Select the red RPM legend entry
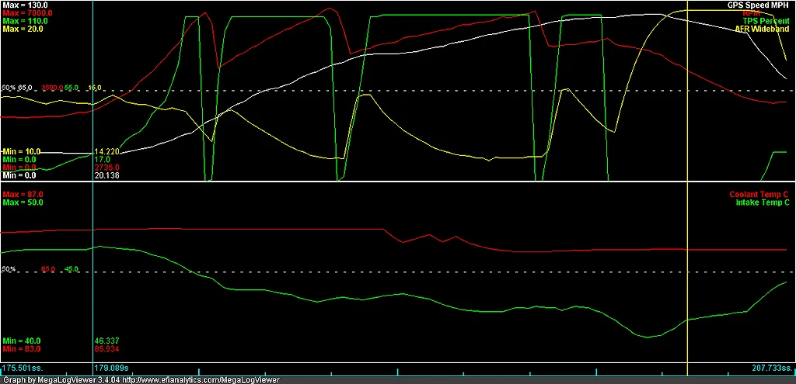Image resolution: width=796 pixels, height=384 pixels. coord(750,13)
